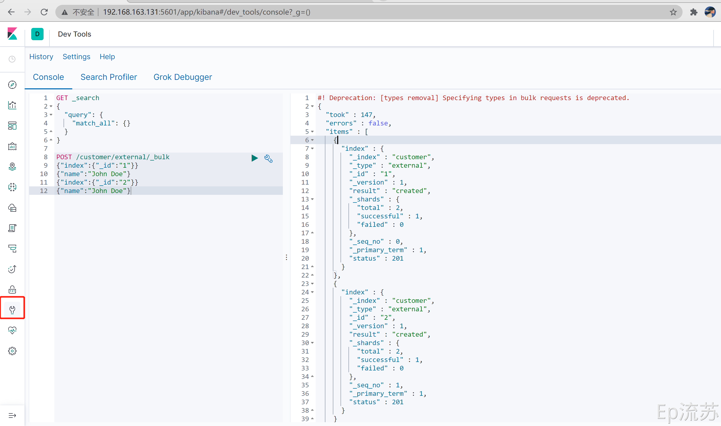
Task: Click "errors" : false in response
Action: click(358, 123)
